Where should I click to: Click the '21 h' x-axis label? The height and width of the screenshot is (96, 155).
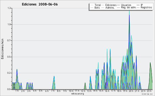[x=137, y=91]
